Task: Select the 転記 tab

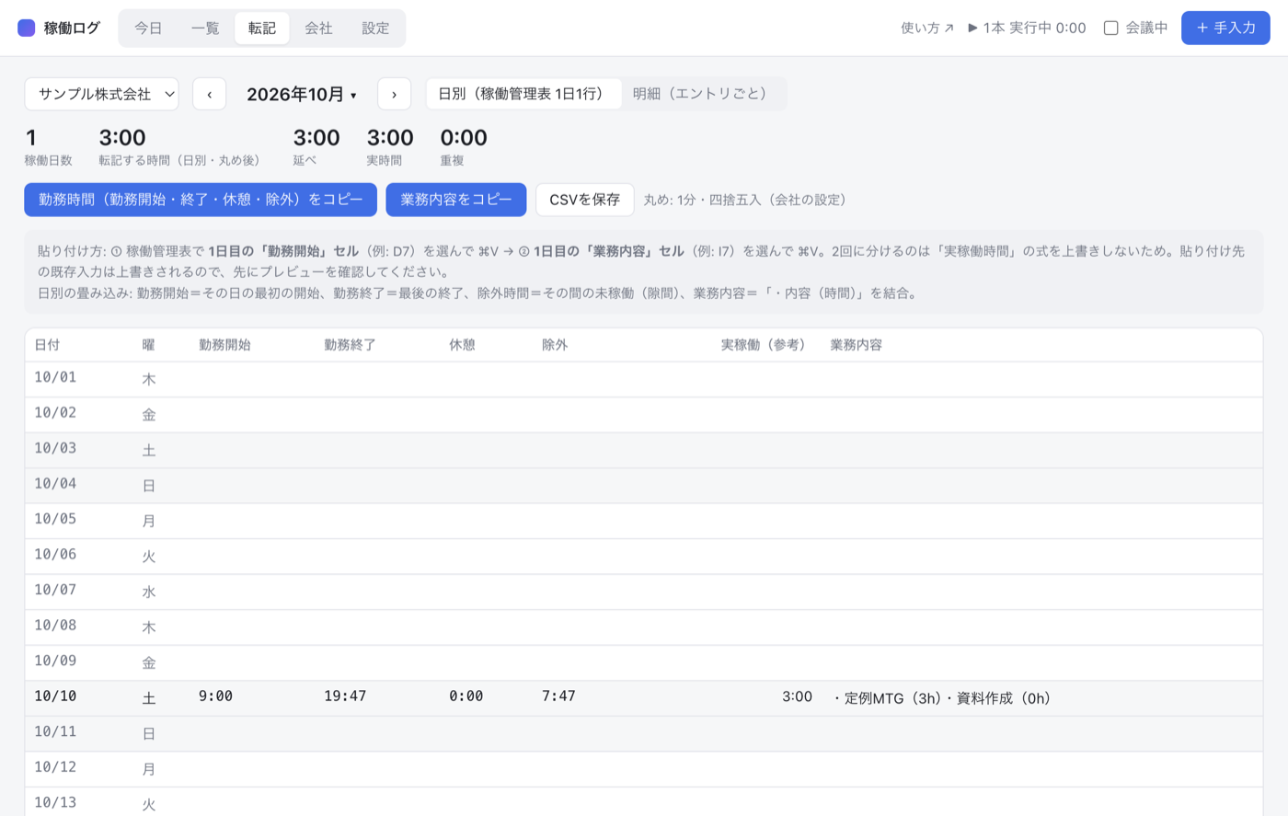Action: pos(262,29)
